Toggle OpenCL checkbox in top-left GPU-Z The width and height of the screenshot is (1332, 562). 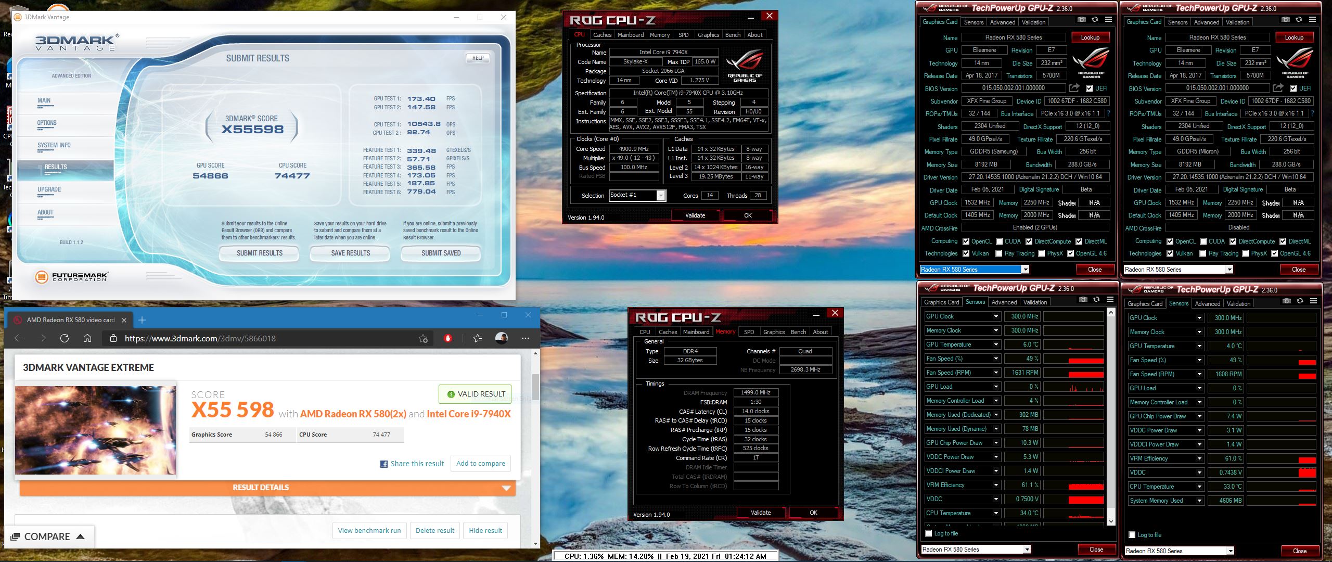click(x=966, y=241)
